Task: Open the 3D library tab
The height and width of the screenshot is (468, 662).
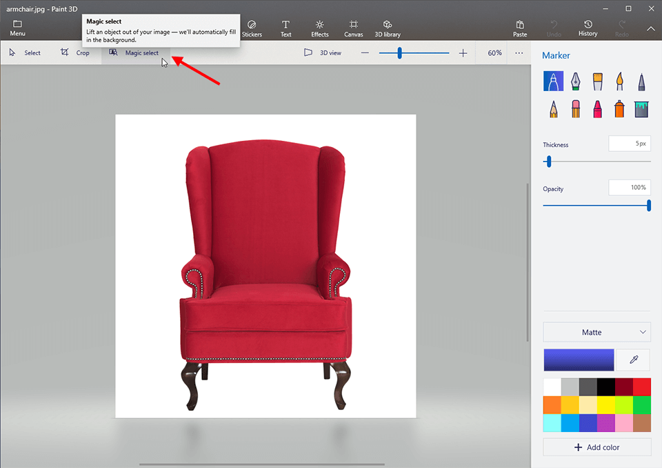Action: click(388, 28)
